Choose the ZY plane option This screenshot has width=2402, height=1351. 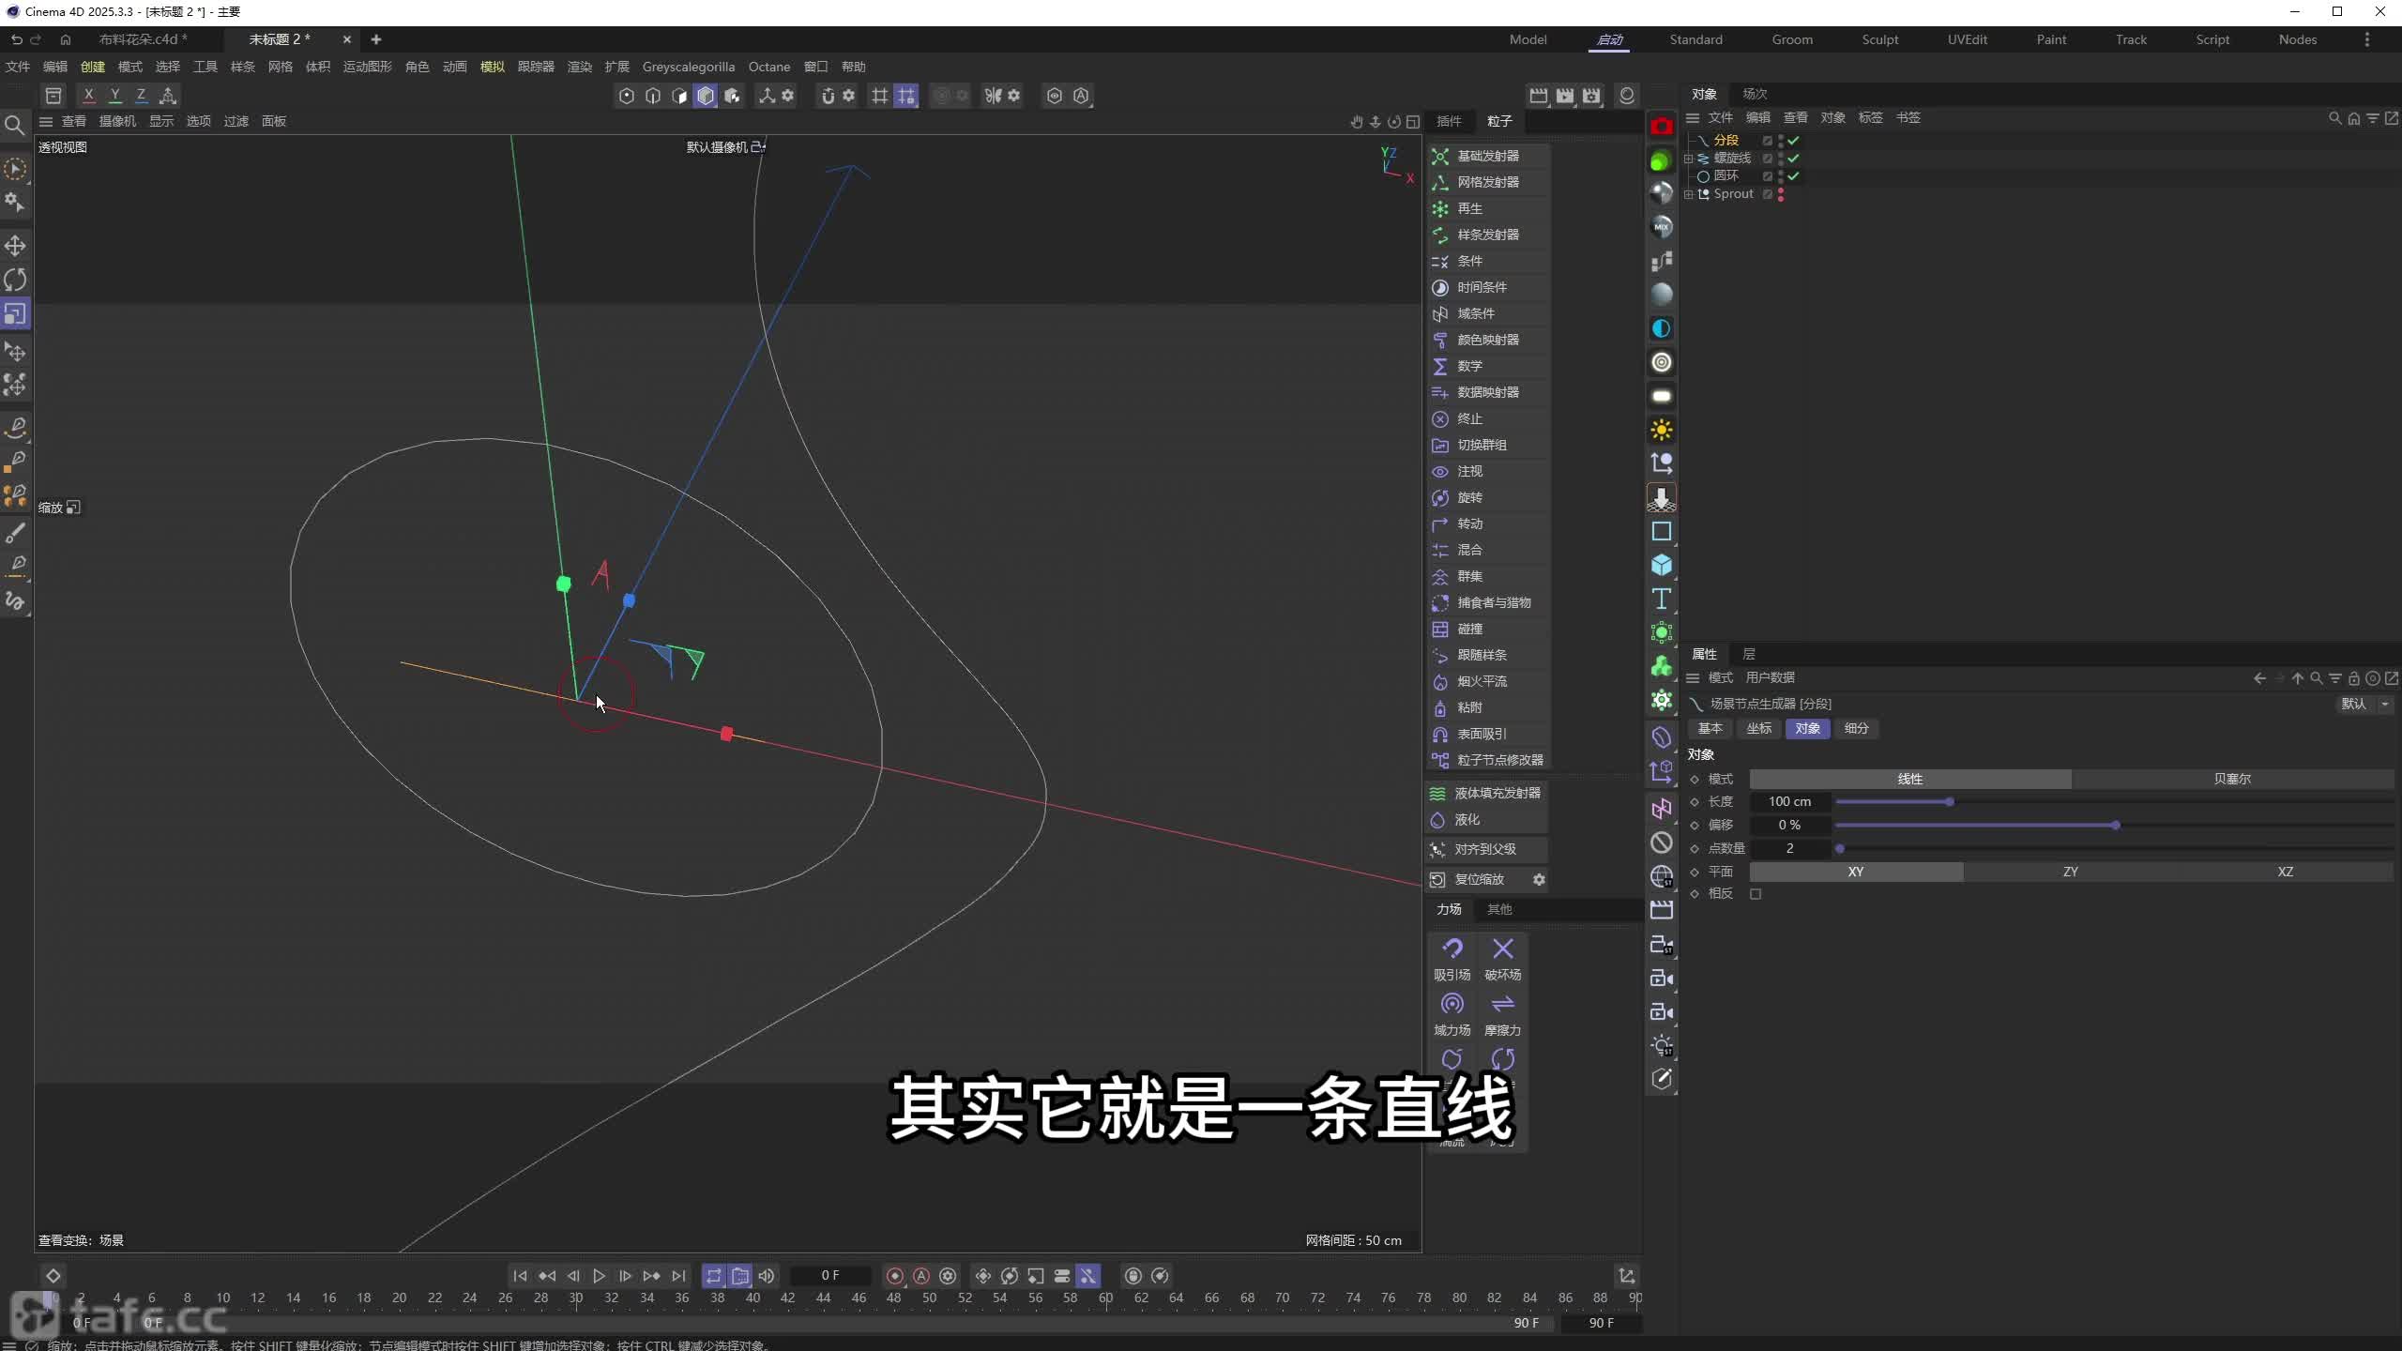[x=2070, y=872]
